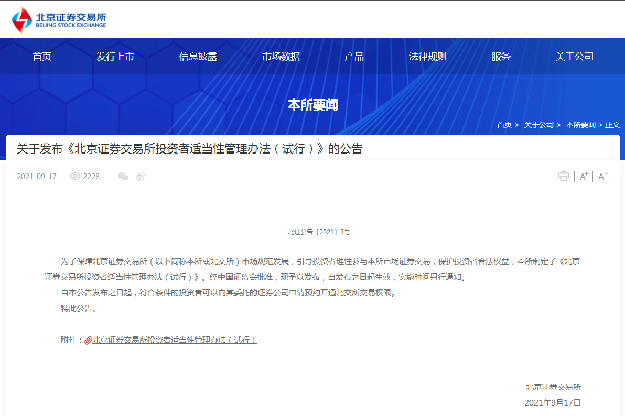Share article via Weibo icon
625x416 pixels.
[141, 177]
